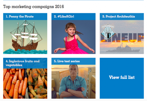Click the LINEUP text in Architeuthis tile
The image size is (147, 101).
122,38
